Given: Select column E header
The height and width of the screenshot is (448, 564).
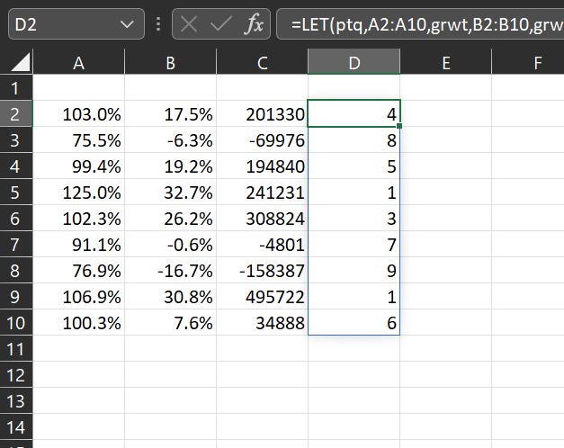Looking at the screenshot, I should [445, 62].
